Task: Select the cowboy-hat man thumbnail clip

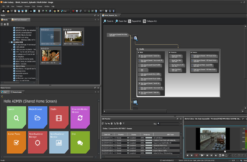Action: tap(51, 56)
